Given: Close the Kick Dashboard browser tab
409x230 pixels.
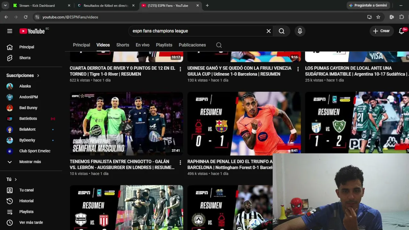Looking at the screenshot, I should [x=69, y=5].
